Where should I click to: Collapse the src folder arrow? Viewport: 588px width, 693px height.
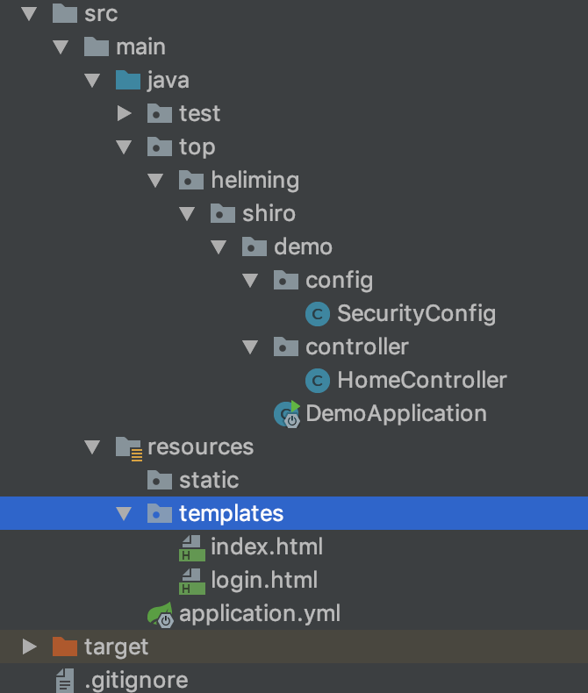pyautogui.click(x=29, y=14)
